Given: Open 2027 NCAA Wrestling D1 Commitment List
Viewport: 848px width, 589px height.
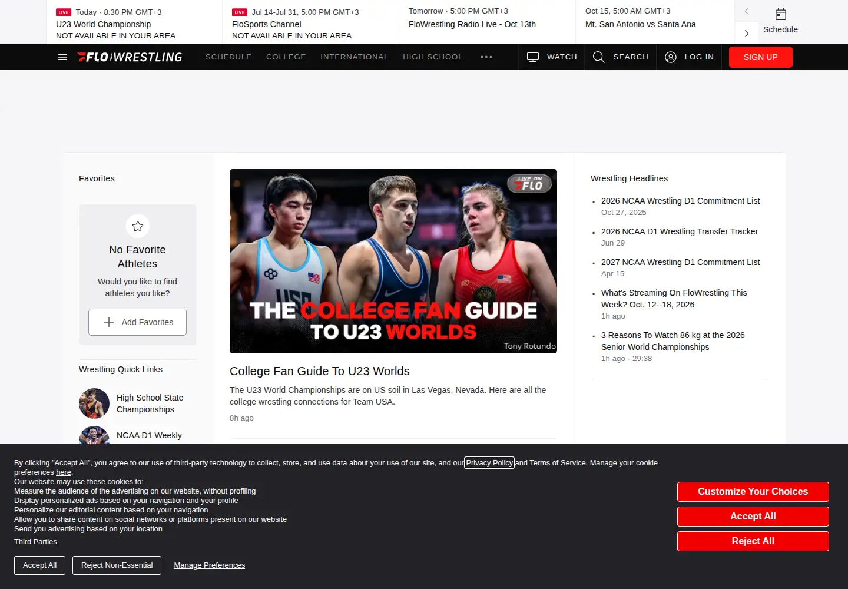Looking at the screenshot, I should click(680, 262).
